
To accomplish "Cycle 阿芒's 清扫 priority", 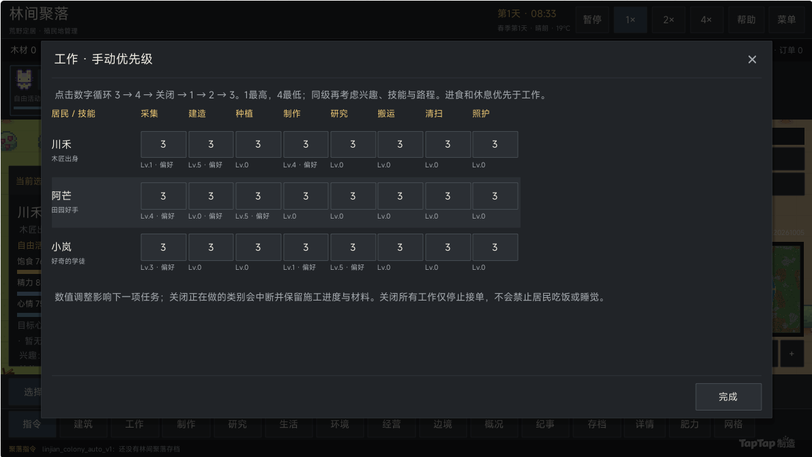I will click(448, 196).
